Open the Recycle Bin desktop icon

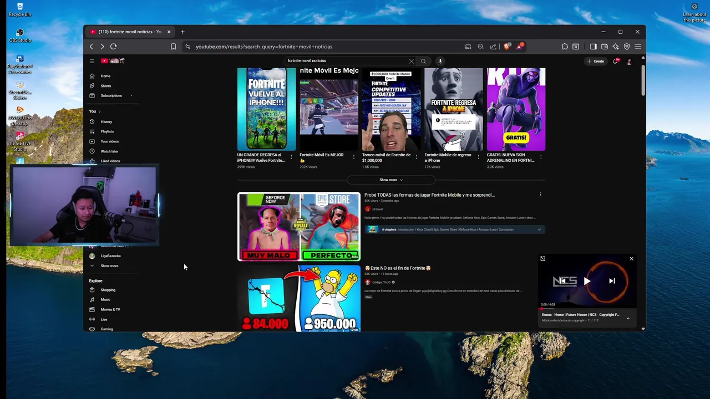click(x=20, y=9)
